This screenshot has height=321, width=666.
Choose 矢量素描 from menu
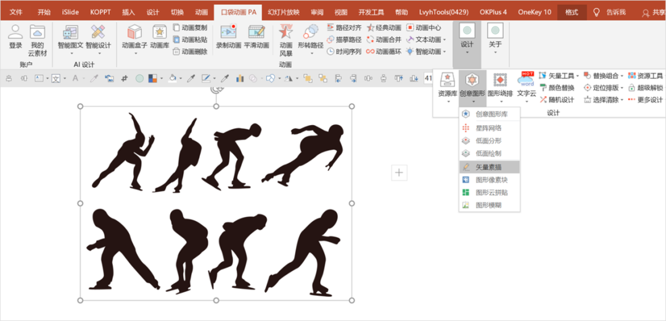click(x=490, y=167)
